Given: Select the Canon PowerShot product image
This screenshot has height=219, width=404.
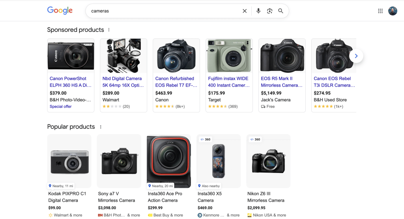Looking at the screenshot, I should [x=71, y=56].
